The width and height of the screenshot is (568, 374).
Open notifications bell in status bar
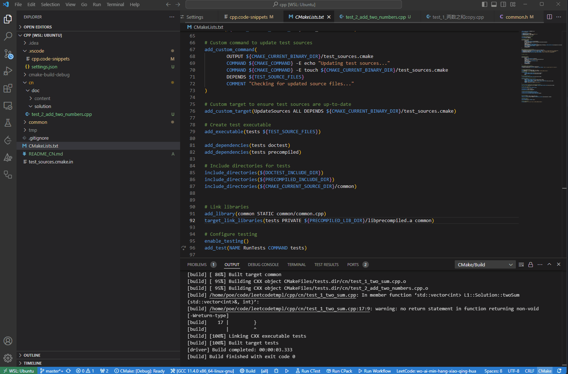click(559, 371)
